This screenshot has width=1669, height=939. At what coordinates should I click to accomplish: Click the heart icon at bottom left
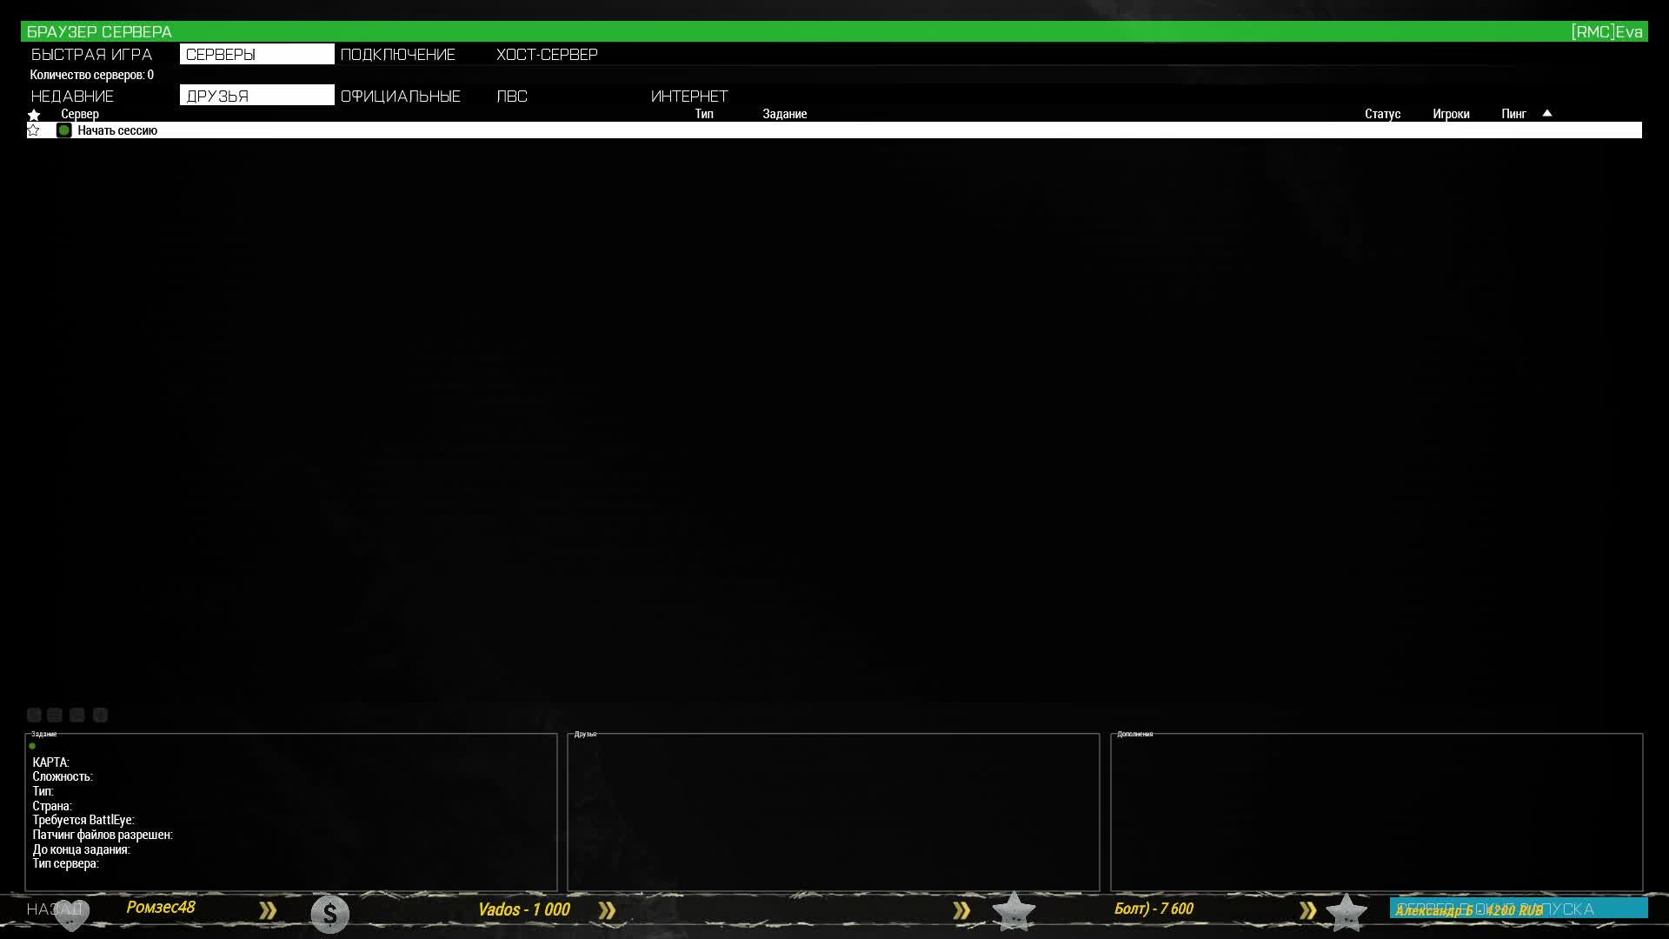pos(72,914)
